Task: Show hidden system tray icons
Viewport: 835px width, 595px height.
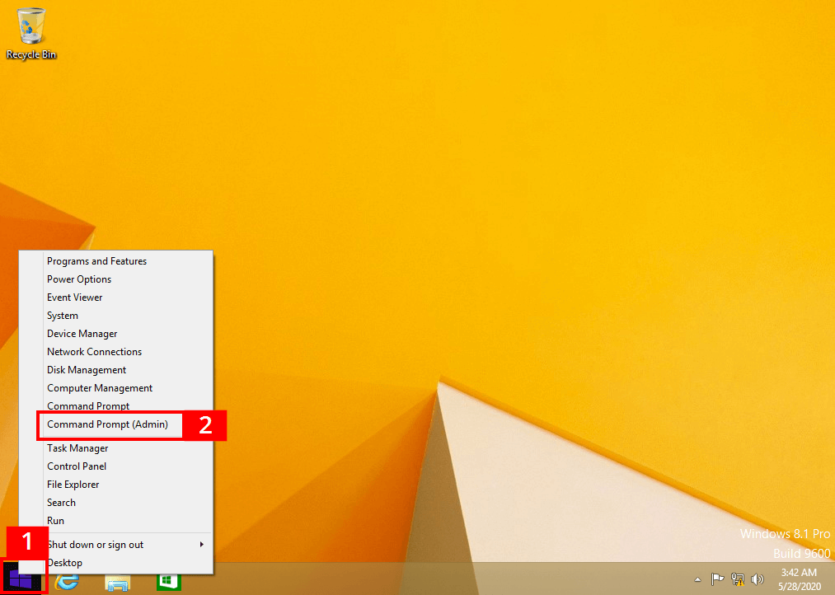Action: [698, 579]
